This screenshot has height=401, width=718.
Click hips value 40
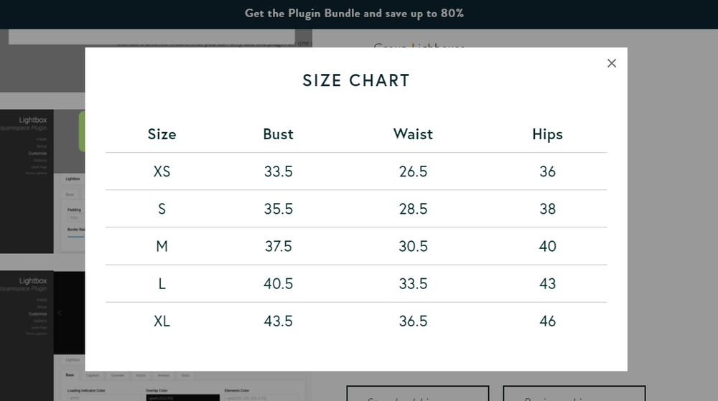click(x=547, y=247)
